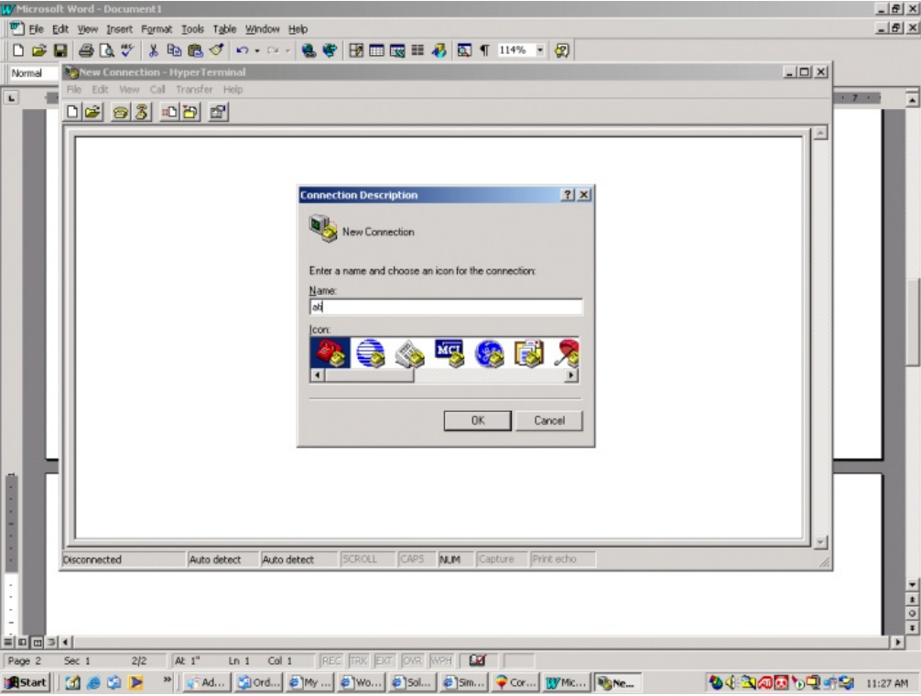The width and height of the screenshot is (921, 696).
Task: Switch to Normal View button at bottom-left
Action: click(x=8, y=642)
